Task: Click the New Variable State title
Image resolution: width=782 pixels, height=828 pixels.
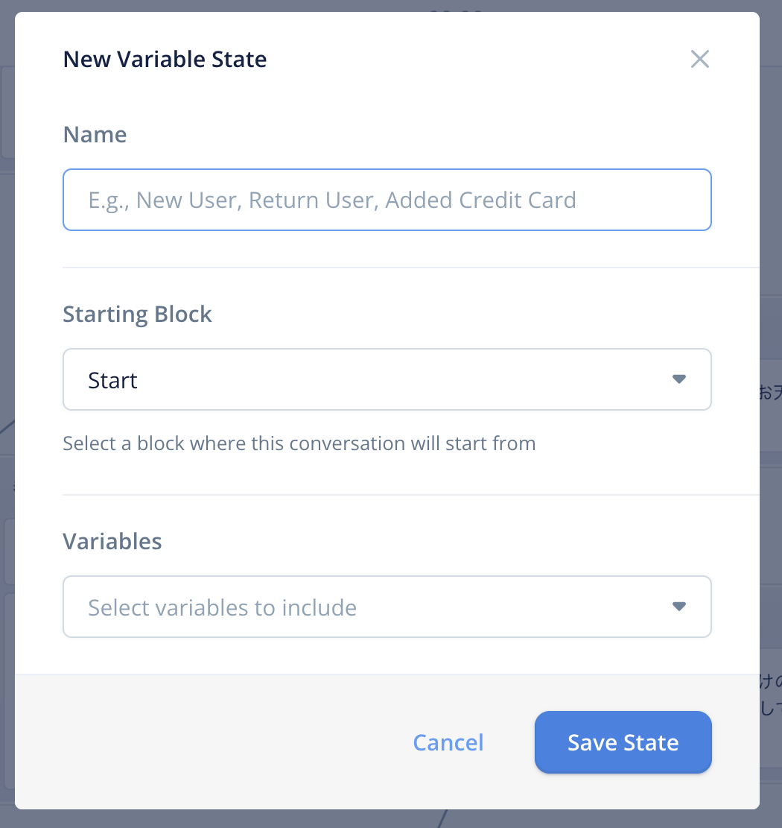Action: [165, 59]
